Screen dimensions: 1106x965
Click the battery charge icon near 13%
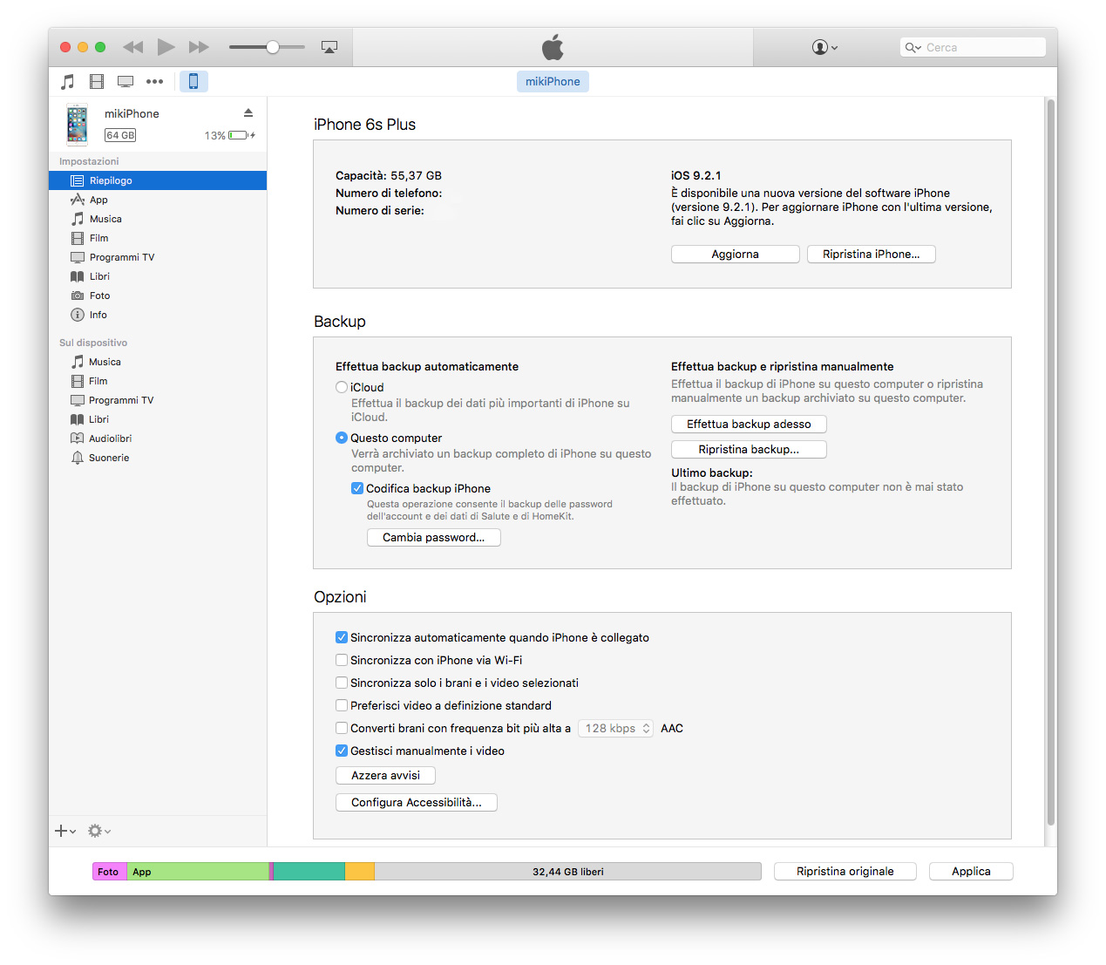pos(241,135)
